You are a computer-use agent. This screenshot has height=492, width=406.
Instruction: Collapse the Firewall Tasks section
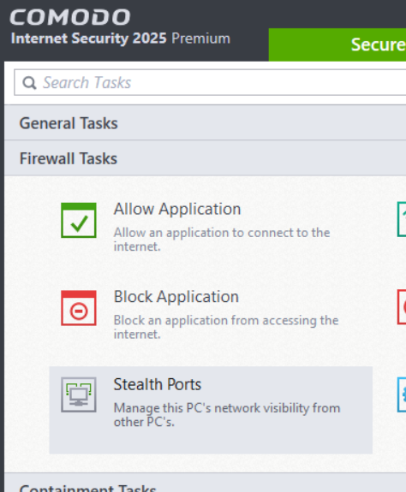coord(205,157)
